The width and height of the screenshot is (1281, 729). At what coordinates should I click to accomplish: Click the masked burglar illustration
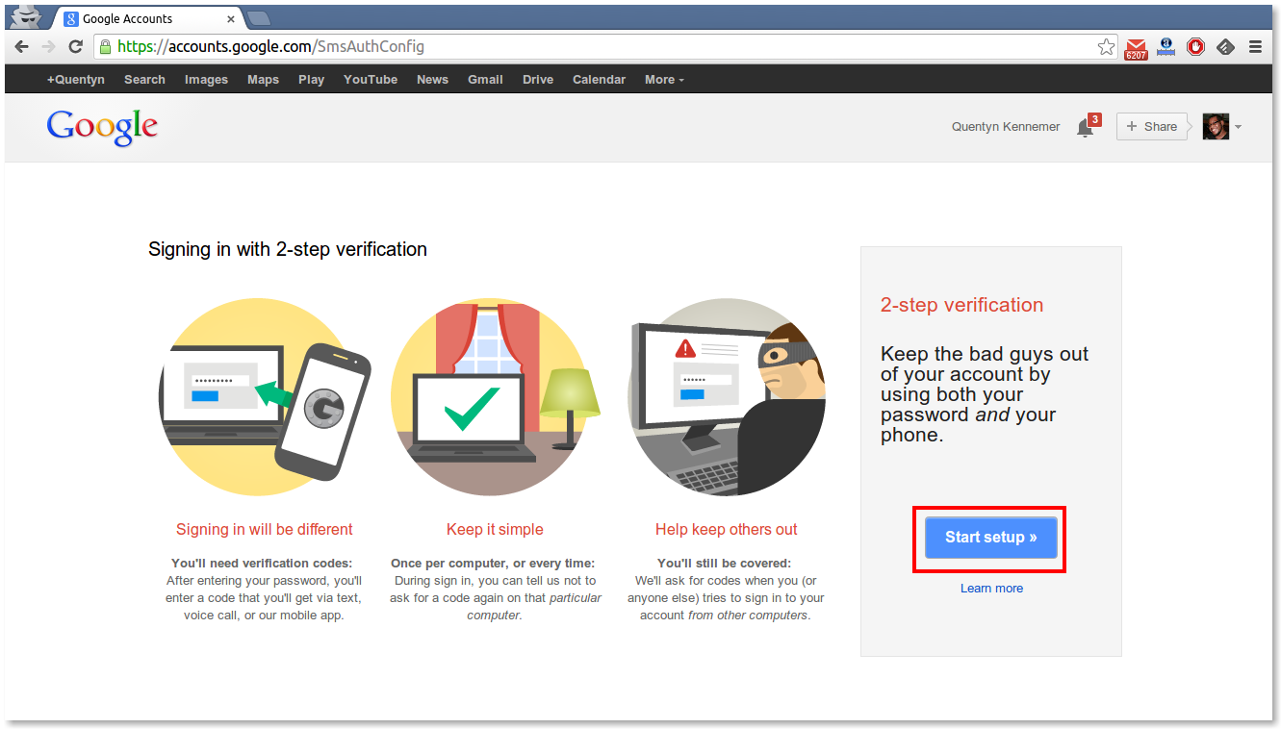click(x=727, y=396)
